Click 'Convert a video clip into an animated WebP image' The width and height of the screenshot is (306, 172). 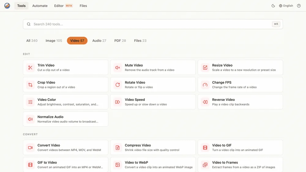pos(159,167)
